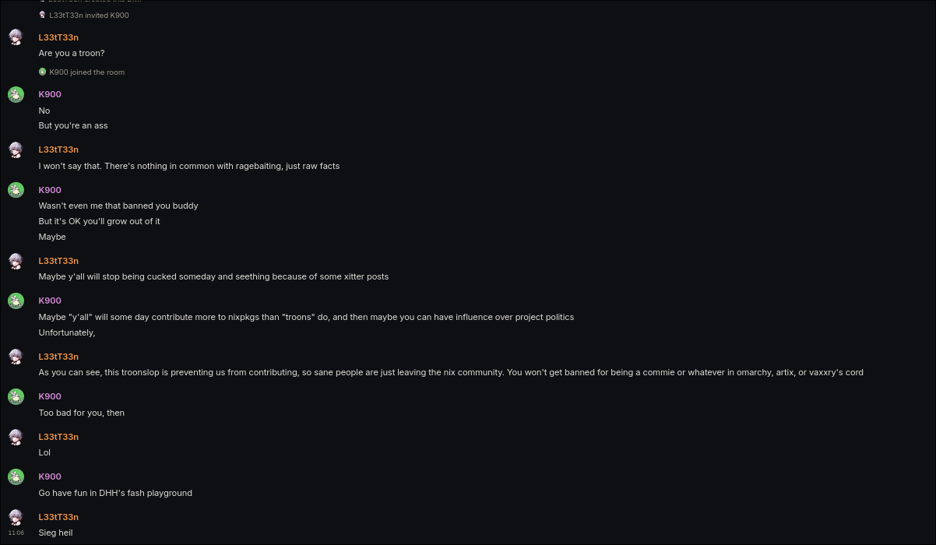The height and width of the screenshot is (545, 936).
Task: Open L33tT33n's avatar next to the "Lol" message
Action: 16,438
